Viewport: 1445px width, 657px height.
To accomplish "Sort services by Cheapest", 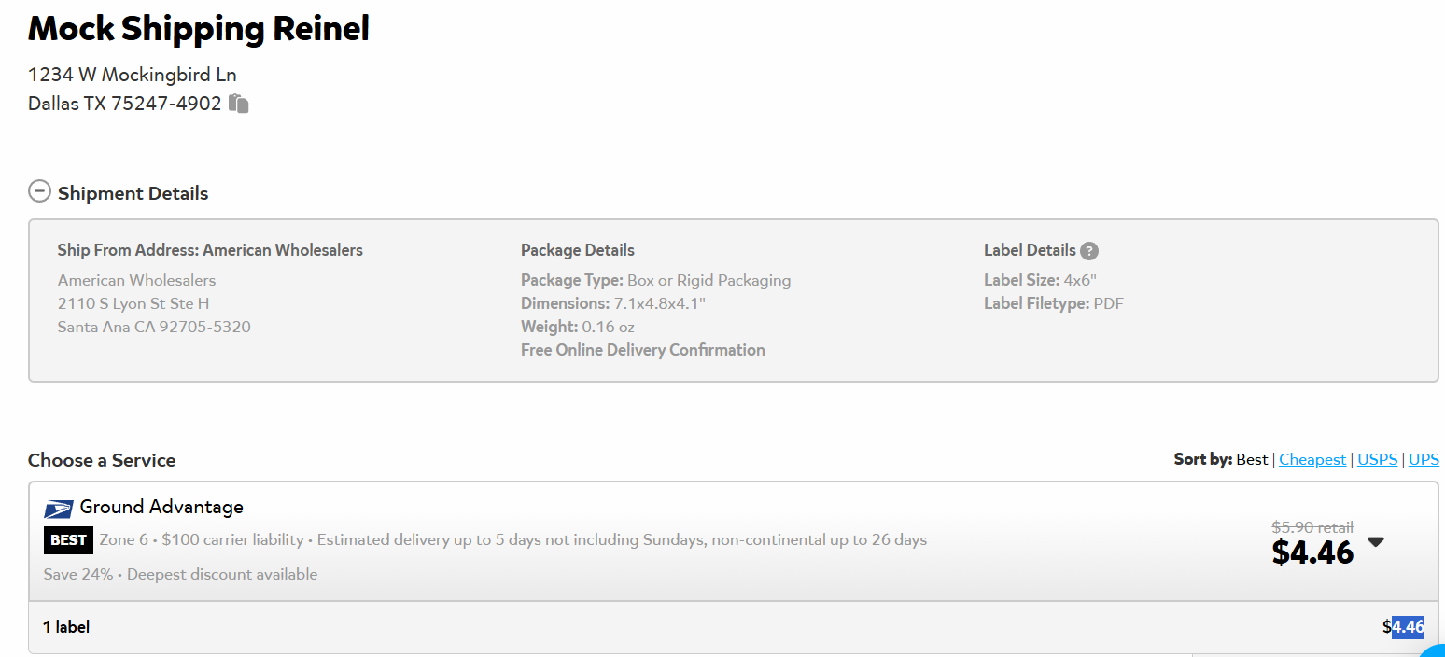I will coord(1312,459).
